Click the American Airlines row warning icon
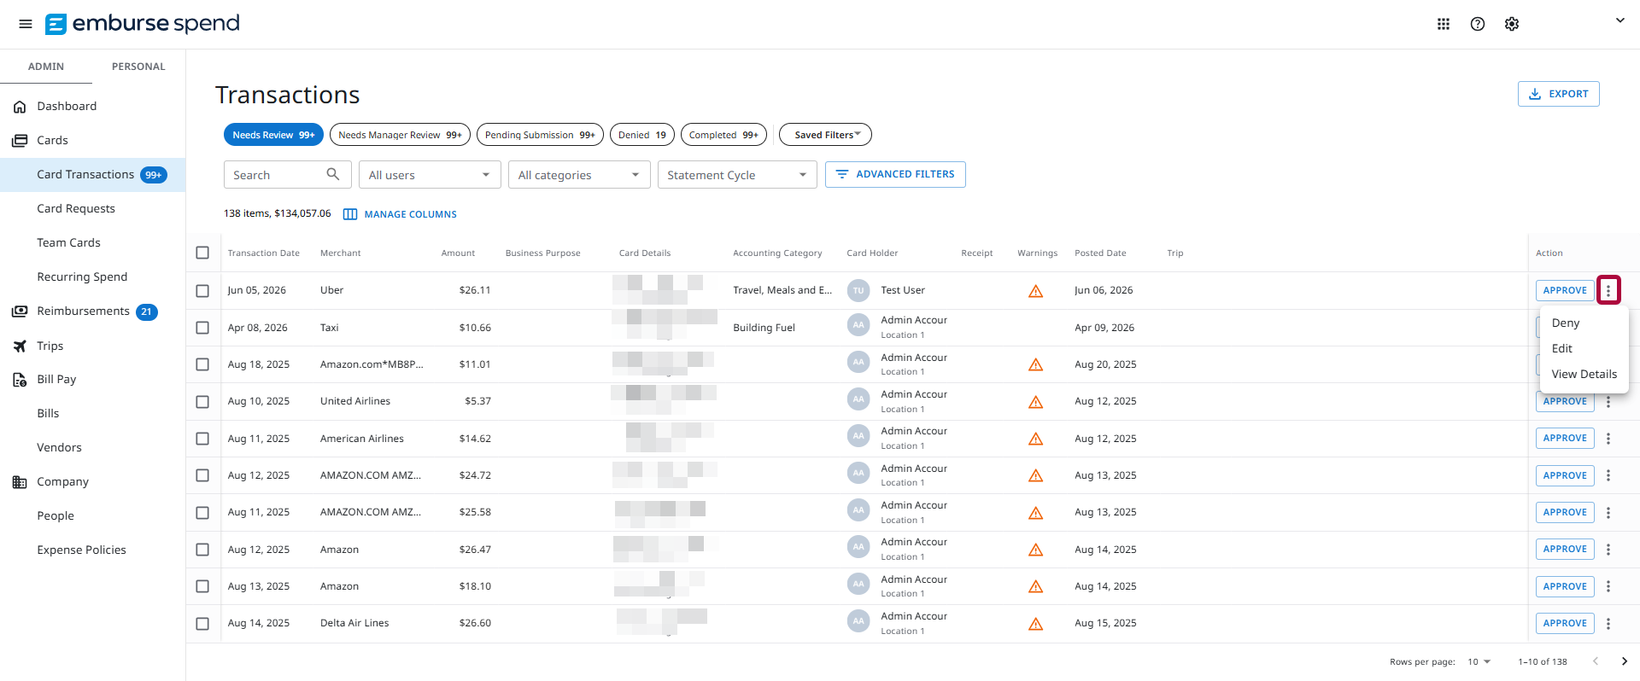 1035,439
